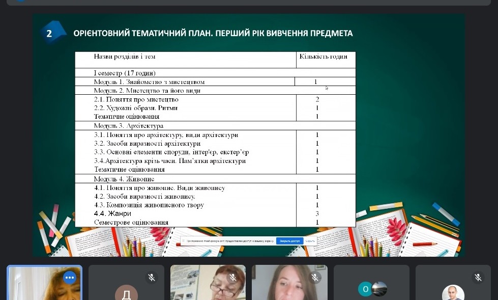Click the hours value 2 for topic 2.1

(317, 99)
